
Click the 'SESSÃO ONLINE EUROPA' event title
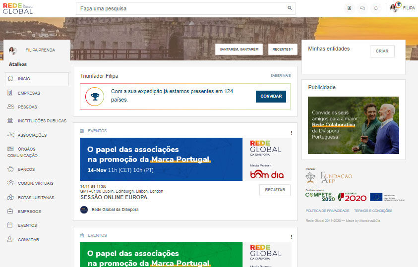(x=114, y=197)
